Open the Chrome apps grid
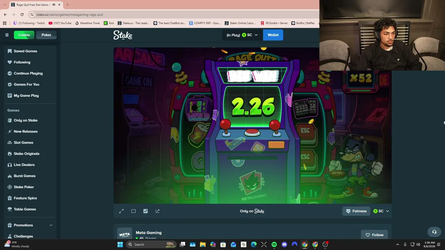Image resolution: width=445 pixels, height=250 pixels. (x=5, y=23)
